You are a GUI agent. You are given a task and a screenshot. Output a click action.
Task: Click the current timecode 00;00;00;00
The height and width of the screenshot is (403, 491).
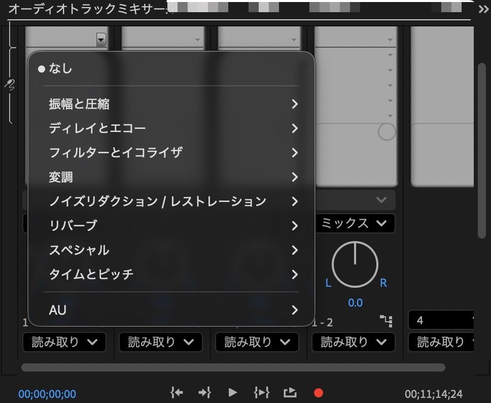47,394
